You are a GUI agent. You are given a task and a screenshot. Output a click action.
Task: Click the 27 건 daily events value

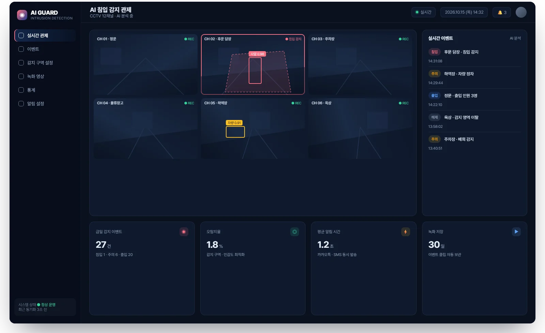pos(103,245)
